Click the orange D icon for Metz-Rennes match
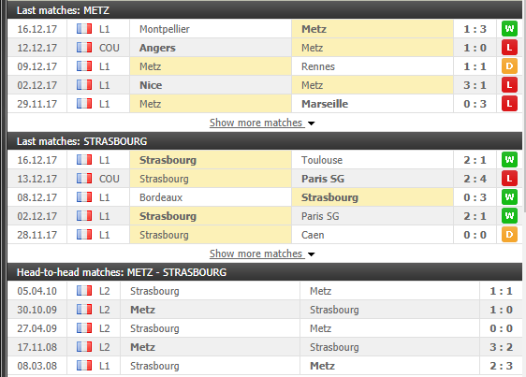 [x=509, y=66]
